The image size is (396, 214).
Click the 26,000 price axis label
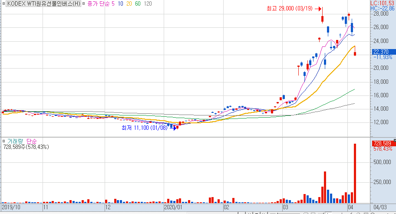[x=381, y=27]
